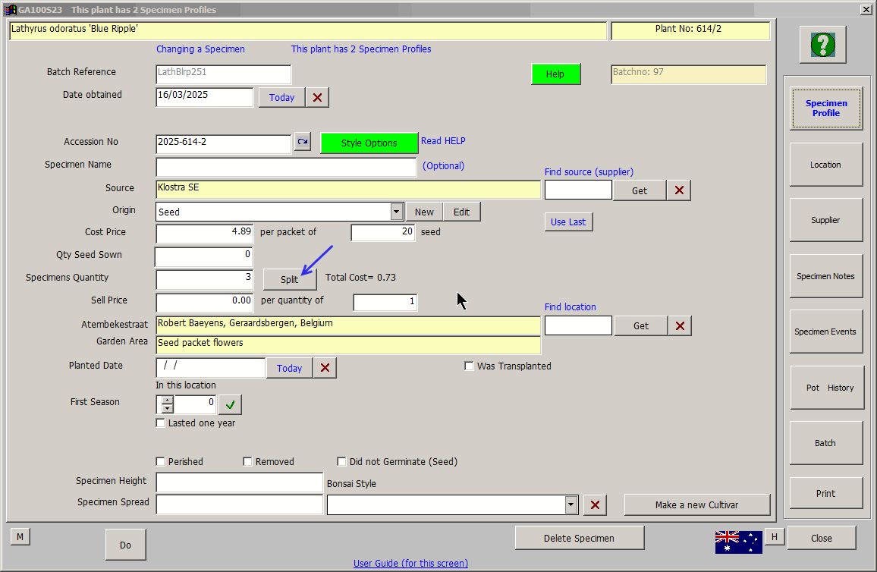
Task: Check the Did not Germinate (Seed) box
Action: click(x=342, y=461)
